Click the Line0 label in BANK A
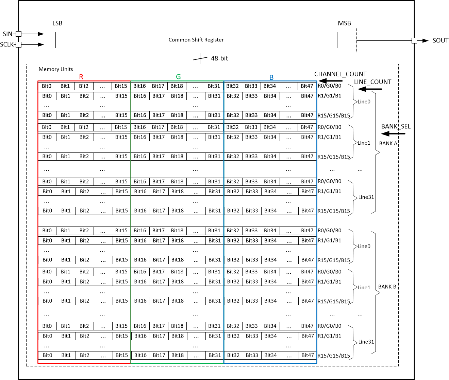449x380 pixels. point(364,102)
